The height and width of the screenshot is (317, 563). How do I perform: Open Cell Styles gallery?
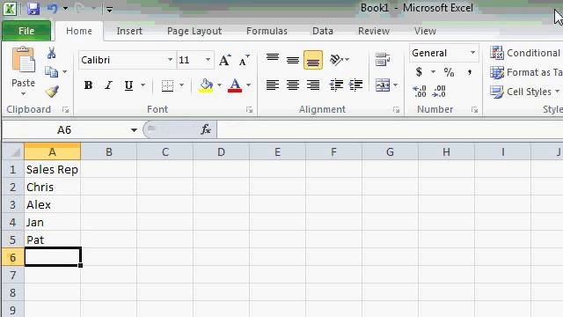pos(525,92)
